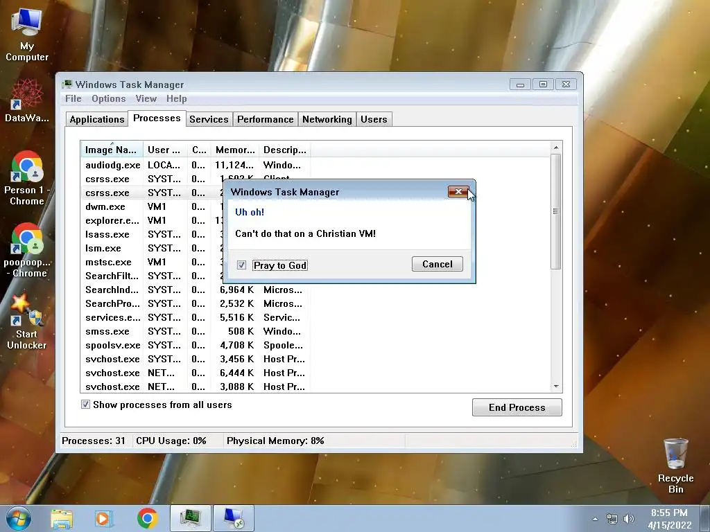Select audiodg.exe process row
The image size is (710, 532).
tap(195, 165)
